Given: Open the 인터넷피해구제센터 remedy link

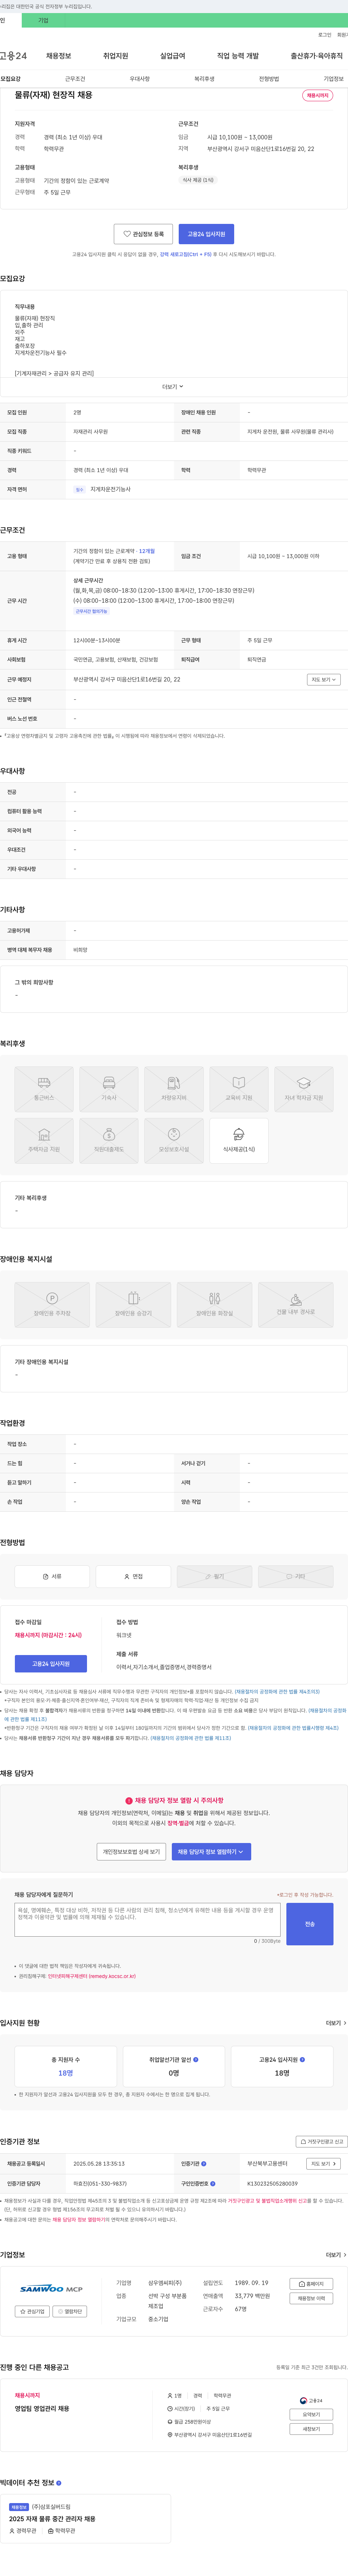Looking at the screenshot, I should click(x=92, y=1976).
